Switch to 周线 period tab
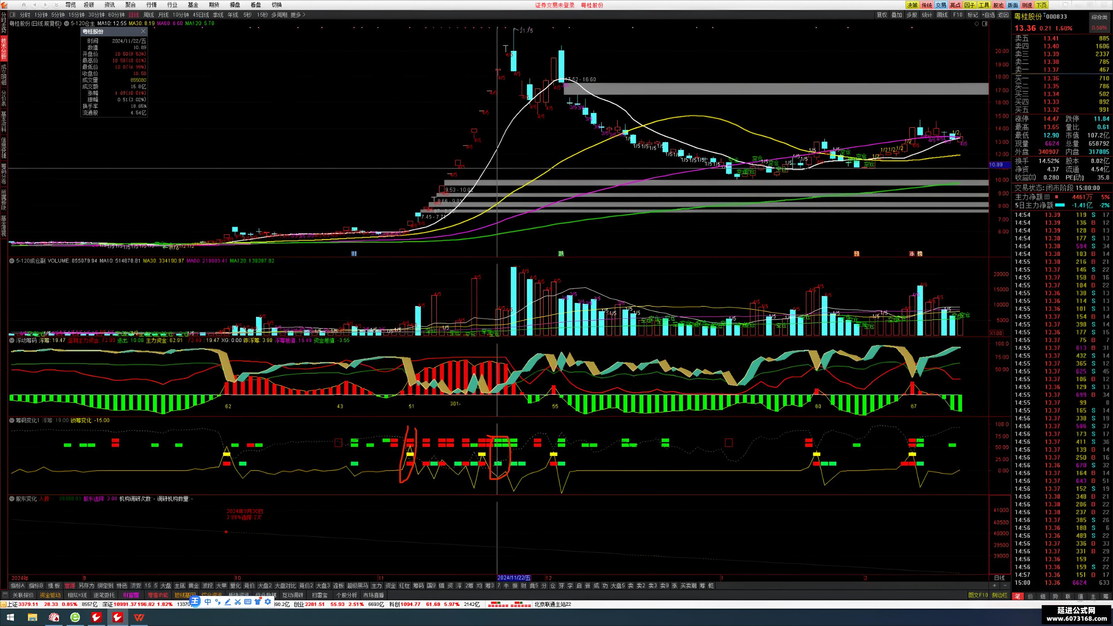 coord(149,15)
